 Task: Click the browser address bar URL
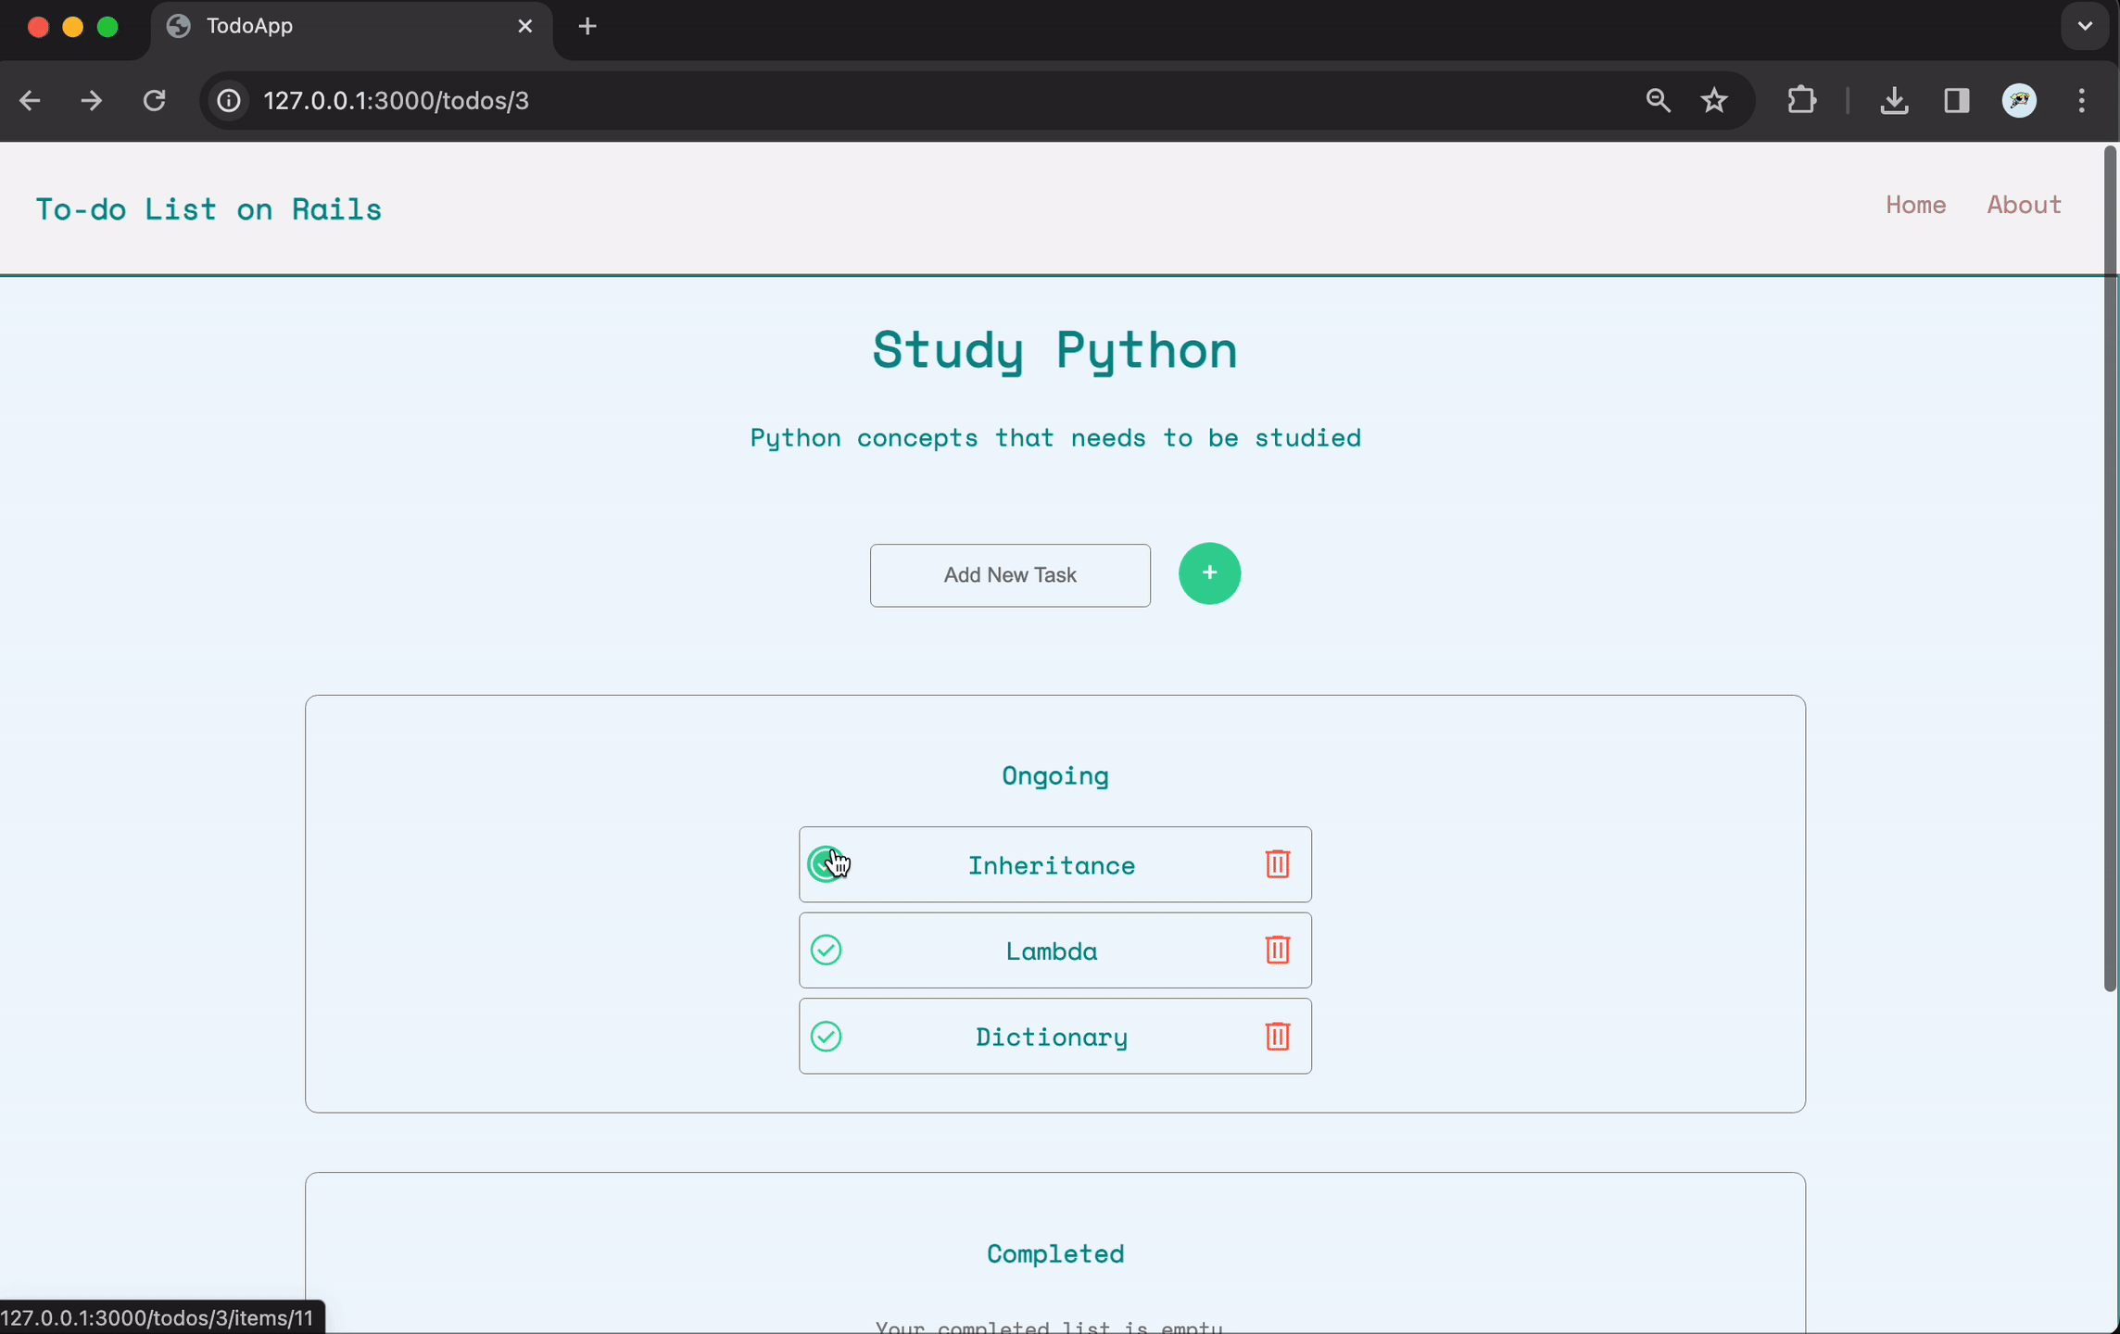pos(397,100)
